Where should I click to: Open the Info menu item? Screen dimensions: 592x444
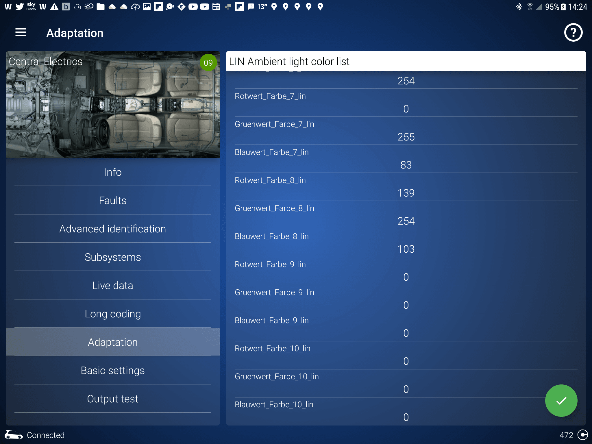click(x=113, y=172)
